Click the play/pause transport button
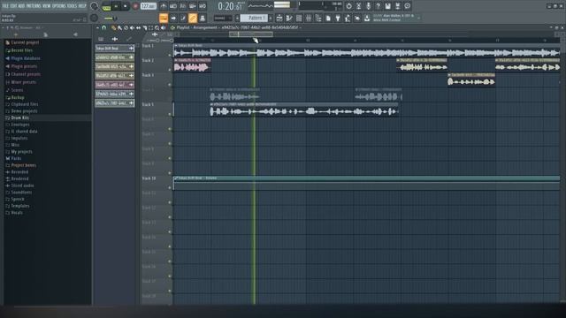 coord(116,6)
